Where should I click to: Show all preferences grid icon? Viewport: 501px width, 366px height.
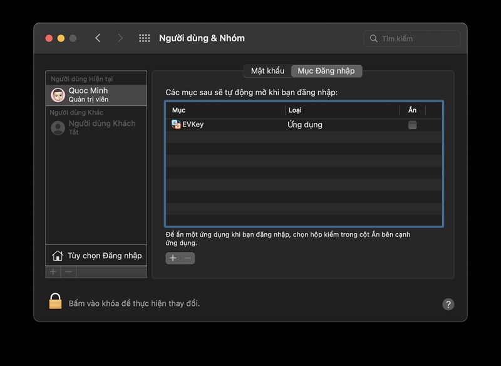(145, 38)
